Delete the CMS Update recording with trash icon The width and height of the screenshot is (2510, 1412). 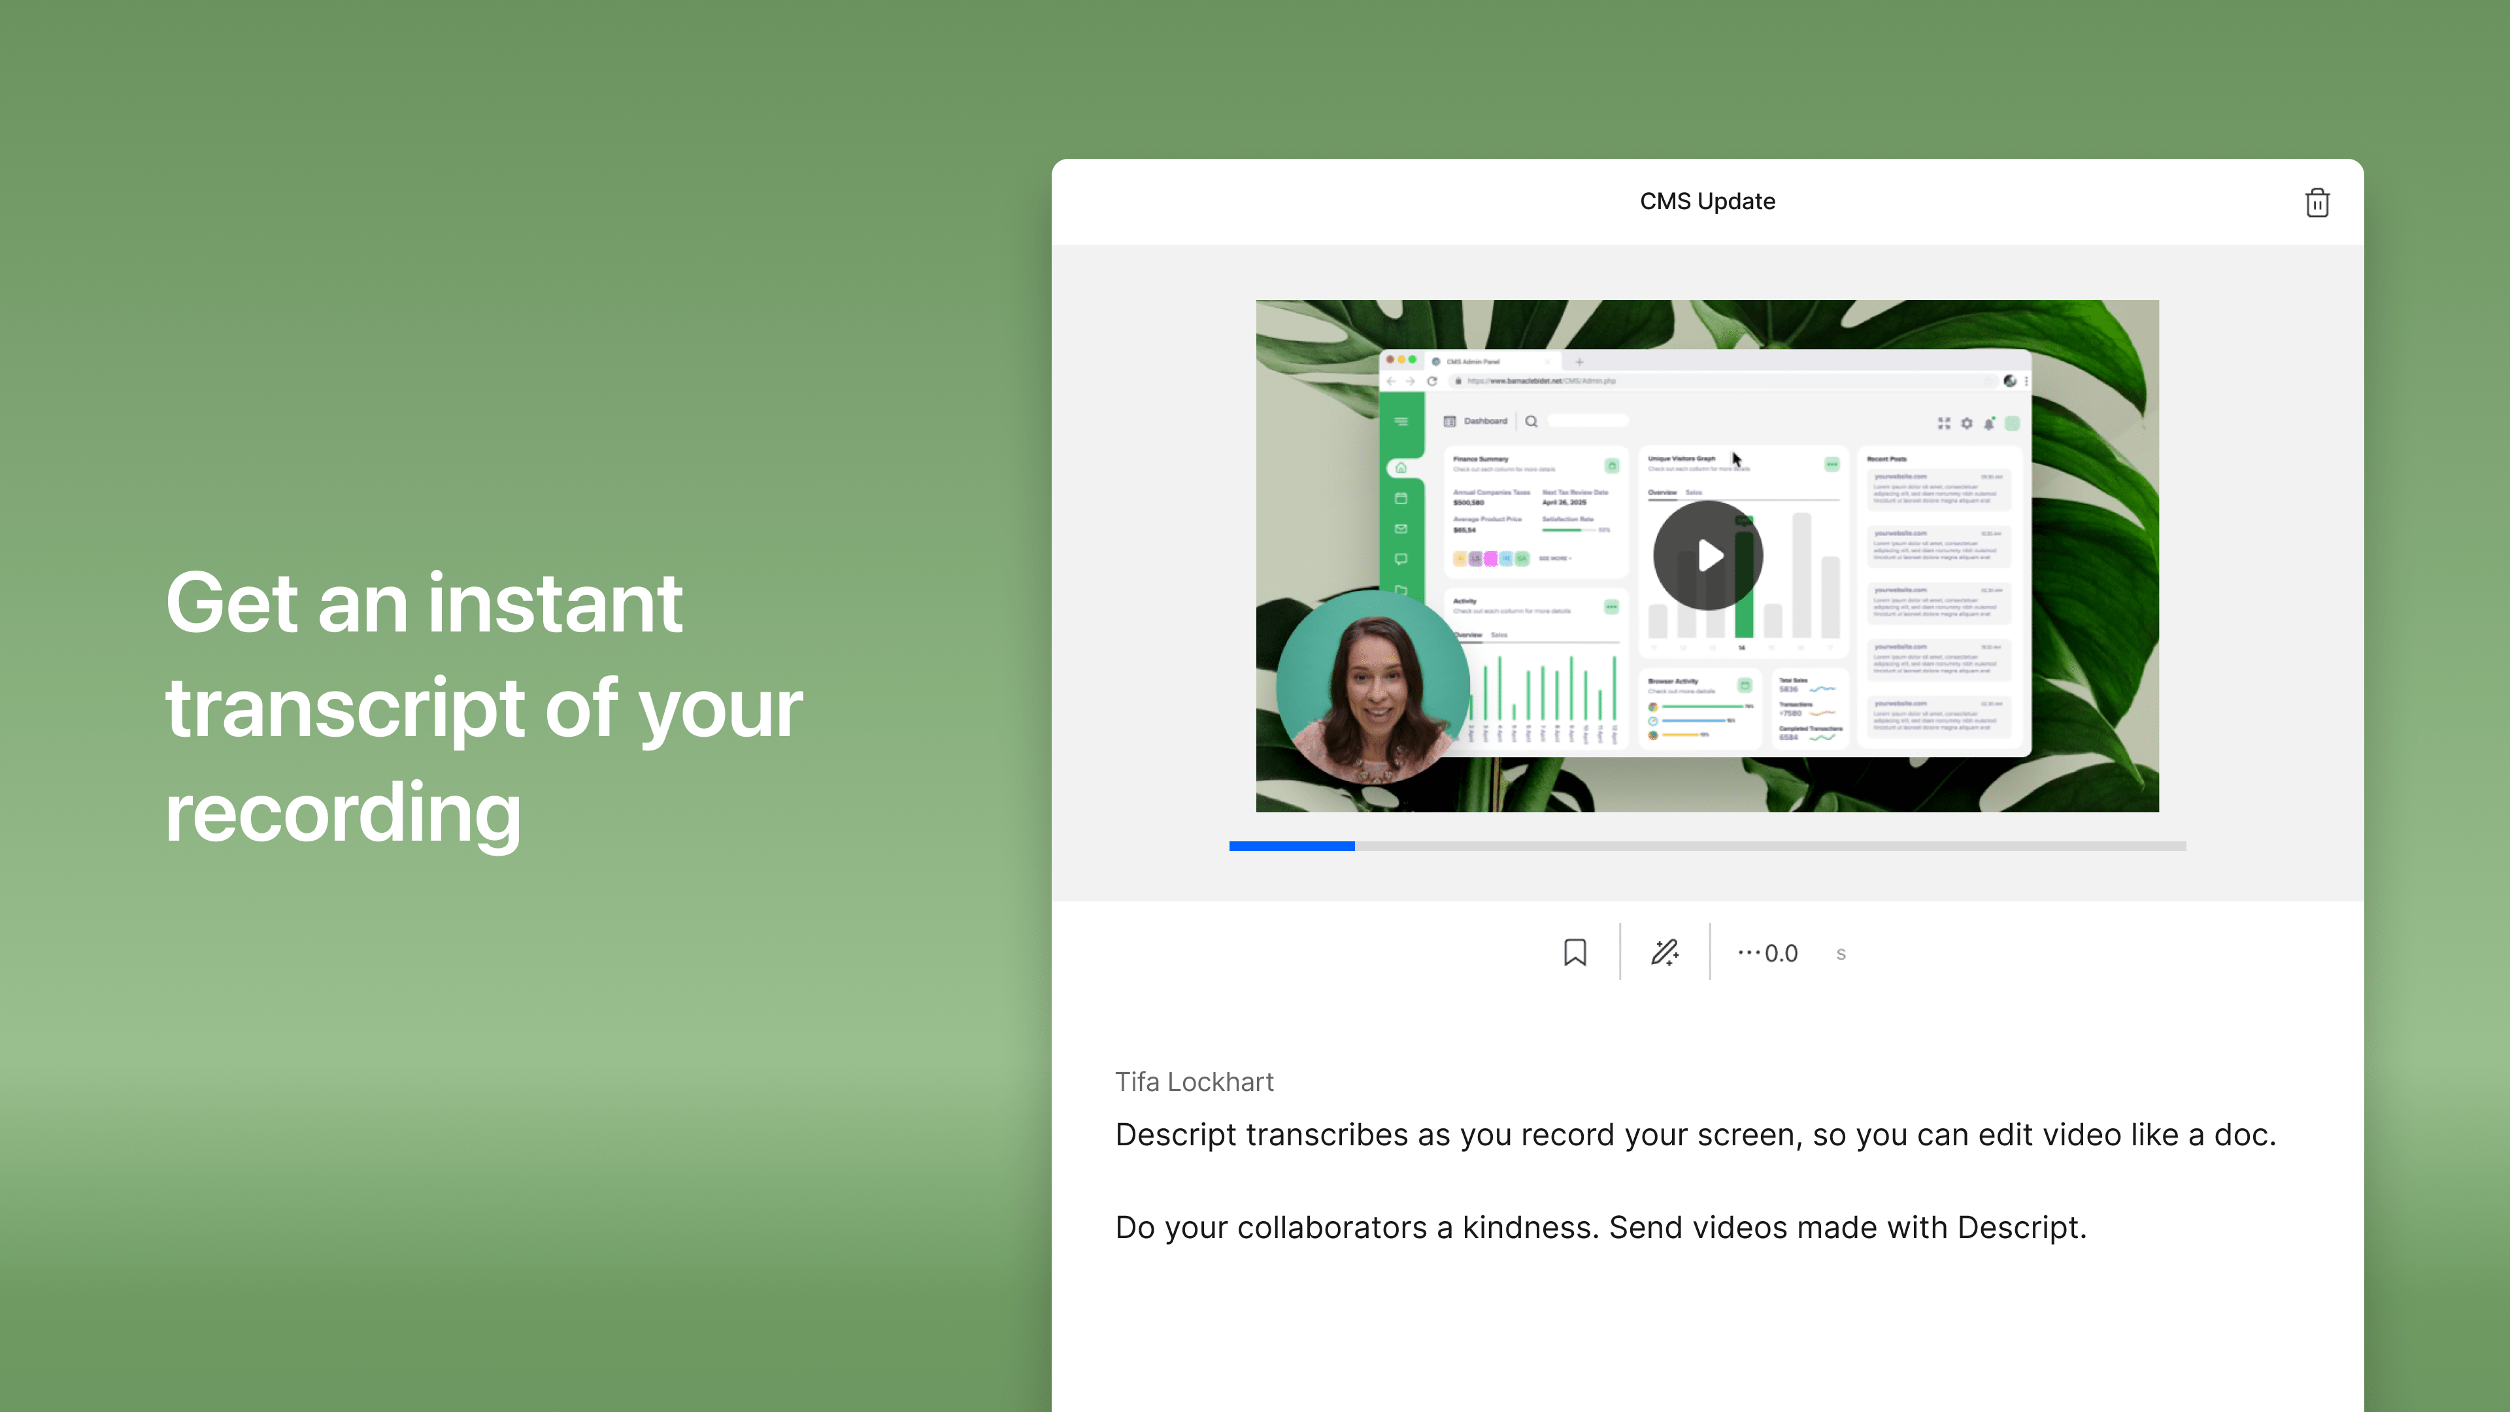[x=2316, y=203]
